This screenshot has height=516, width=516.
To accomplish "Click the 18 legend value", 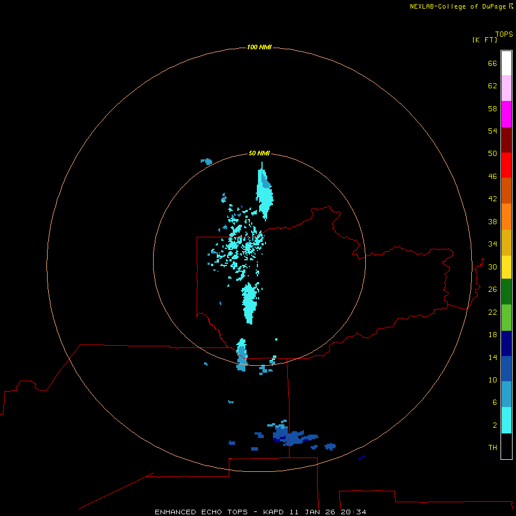I will pos(492,335).
